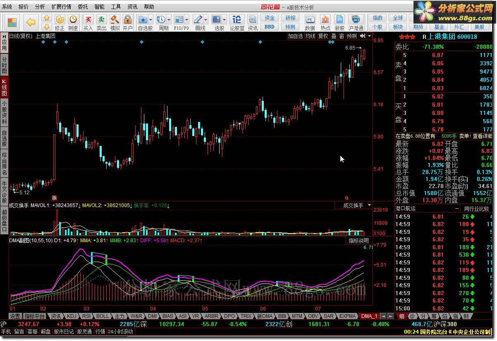Open the 数据 PE data icon

310,19
